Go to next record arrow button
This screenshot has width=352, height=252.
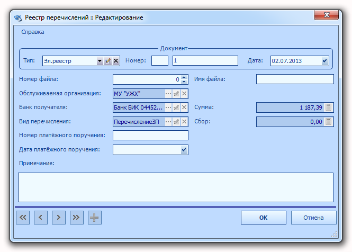pyautogui.click(x=59, y=218)
